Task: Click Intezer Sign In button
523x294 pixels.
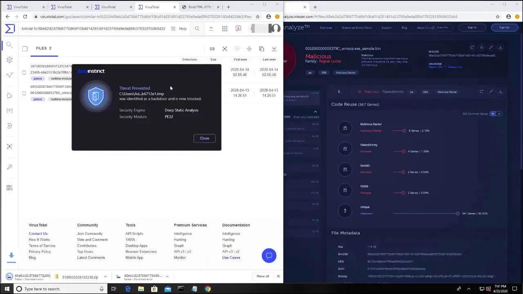Action: [472, 27]
